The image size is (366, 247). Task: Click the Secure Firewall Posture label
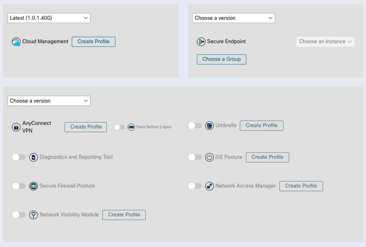tap(67, 186)
